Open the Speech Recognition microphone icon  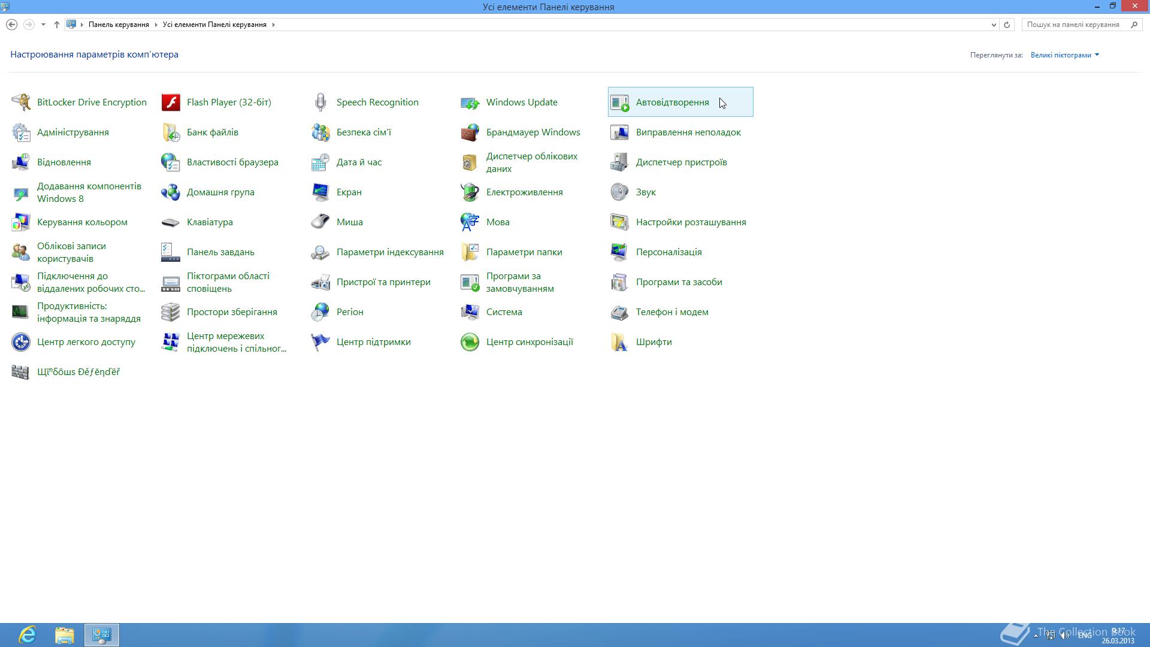click(320, 102)
